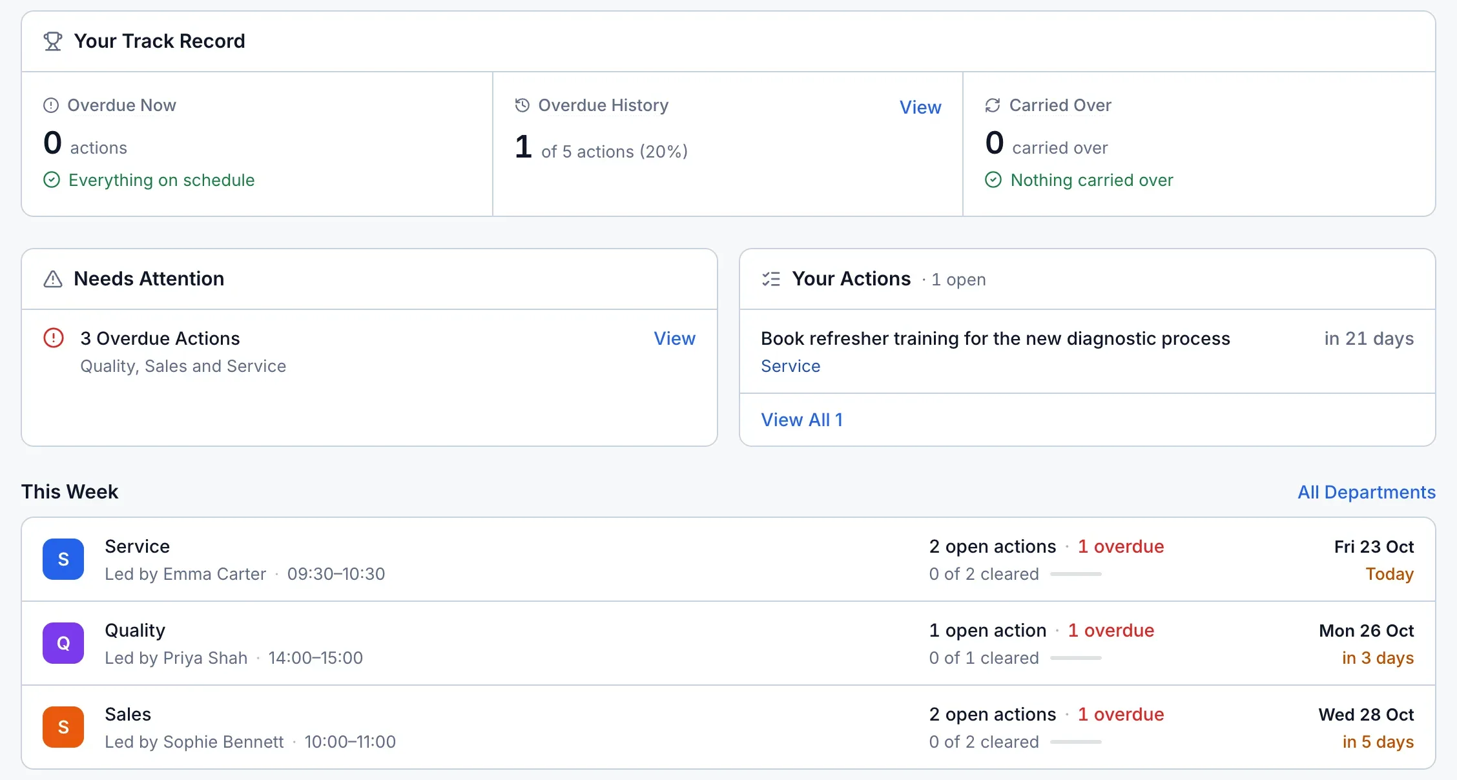Click '1 open action' in Quality row
Image resolution: width=1457 pixels, height=780 pixels.
[x=987, y=630]
